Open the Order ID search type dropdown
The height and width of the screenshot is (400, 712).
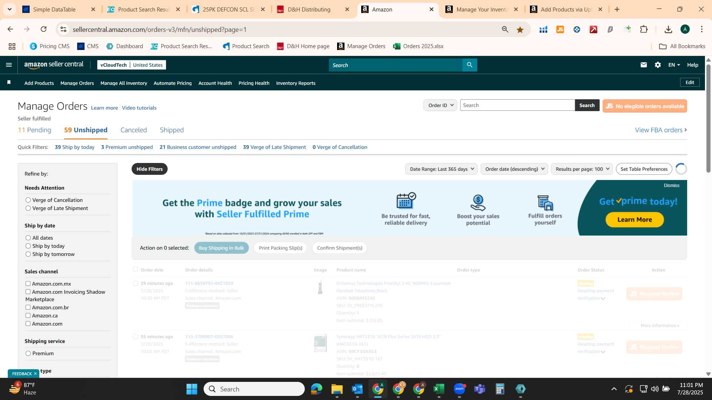440,105
